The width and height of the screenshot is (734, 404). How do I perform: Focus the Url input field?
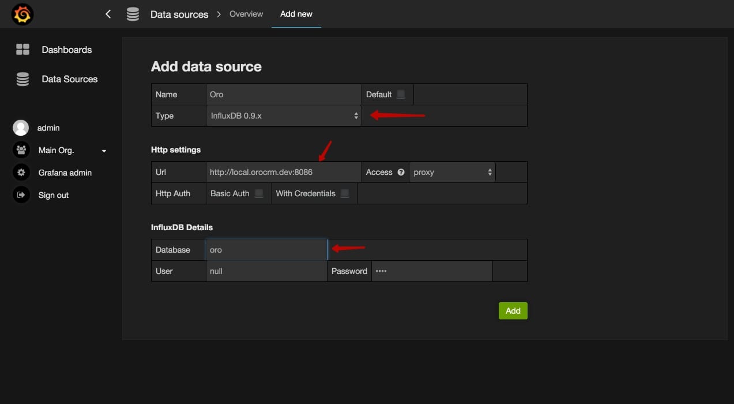284,172
